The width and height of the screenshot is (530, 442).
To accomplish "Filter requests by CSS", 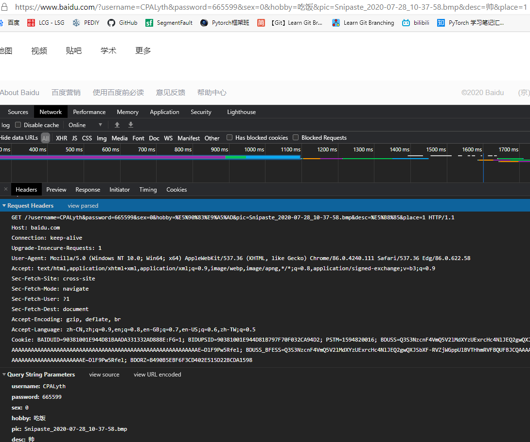I will click(87, 138).
